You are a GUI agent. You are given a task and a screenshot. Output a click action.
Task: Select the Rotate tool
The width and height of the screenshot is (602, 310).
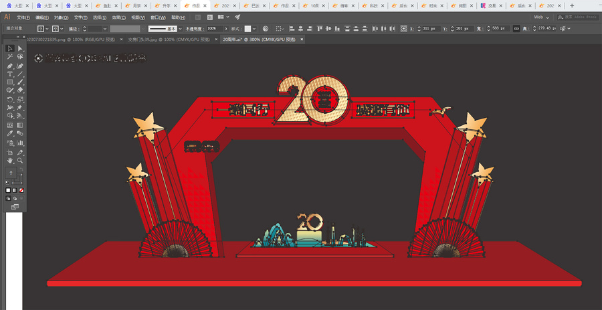[x=10, y=100]
